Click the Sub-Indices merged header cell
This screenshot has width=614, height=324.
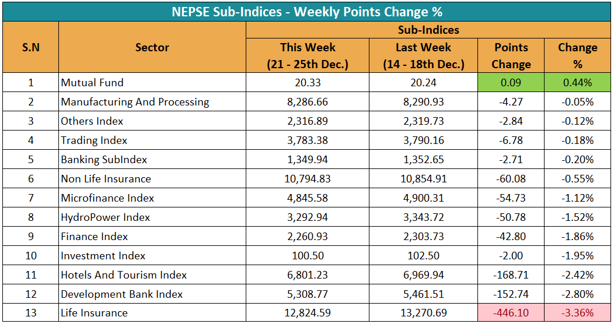point(428,30)
